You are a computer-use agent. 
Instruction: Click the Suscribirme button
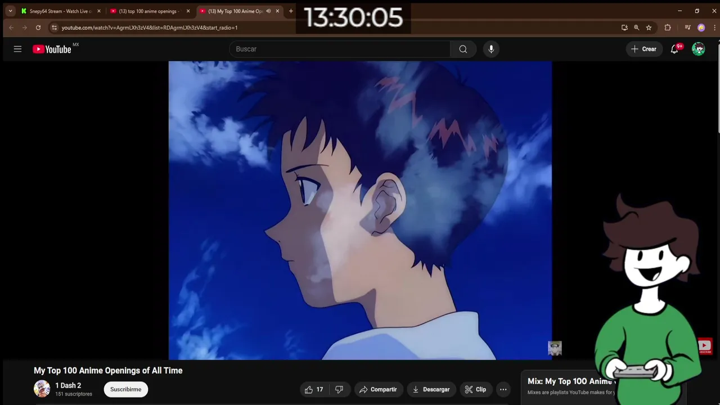coord(126,389)
